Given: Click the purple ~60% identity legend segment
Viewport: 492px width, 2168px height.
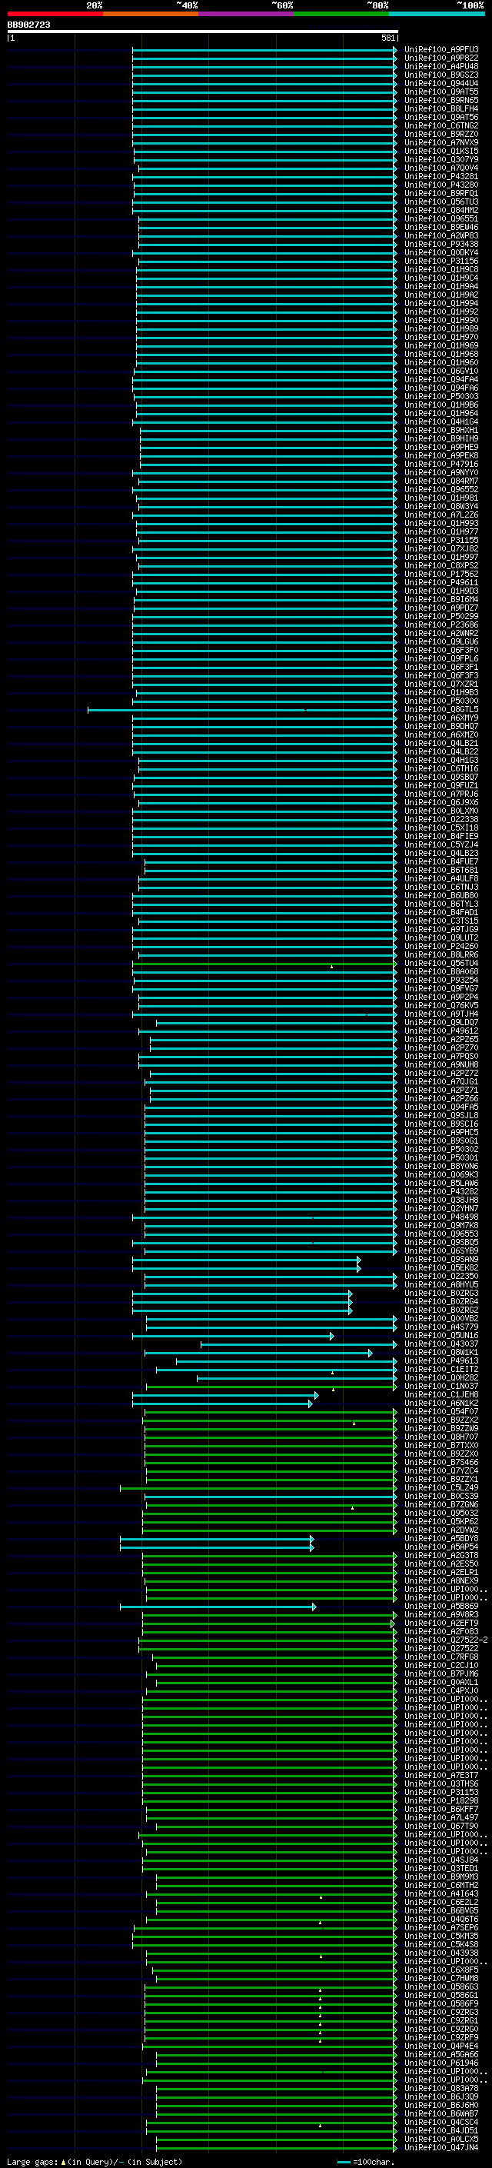Looking at the screenshot, I should click(247, 14).
